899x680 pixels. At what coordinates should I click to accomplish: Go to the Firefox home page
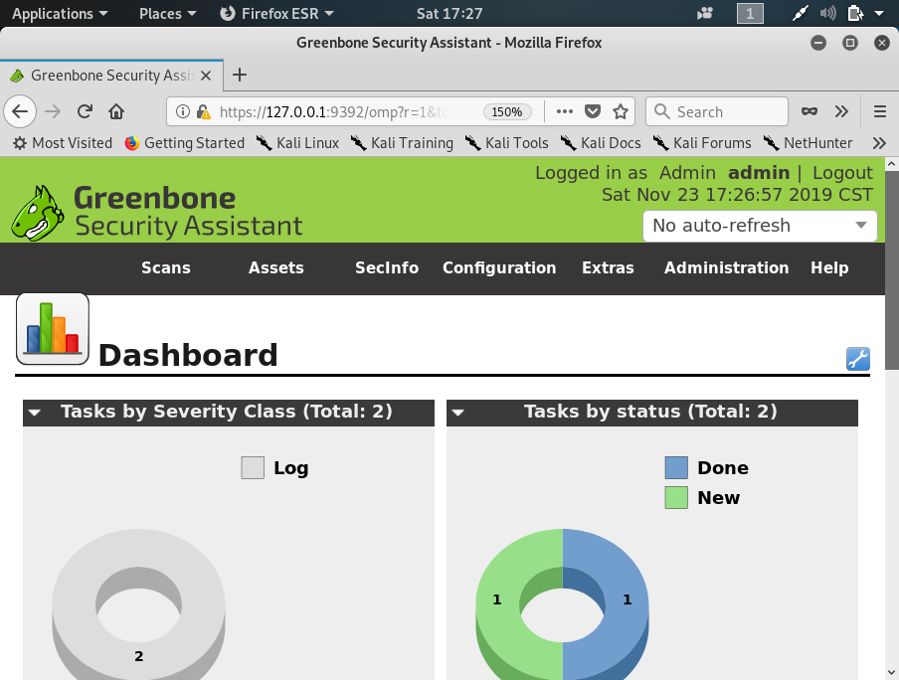point(116,111)
